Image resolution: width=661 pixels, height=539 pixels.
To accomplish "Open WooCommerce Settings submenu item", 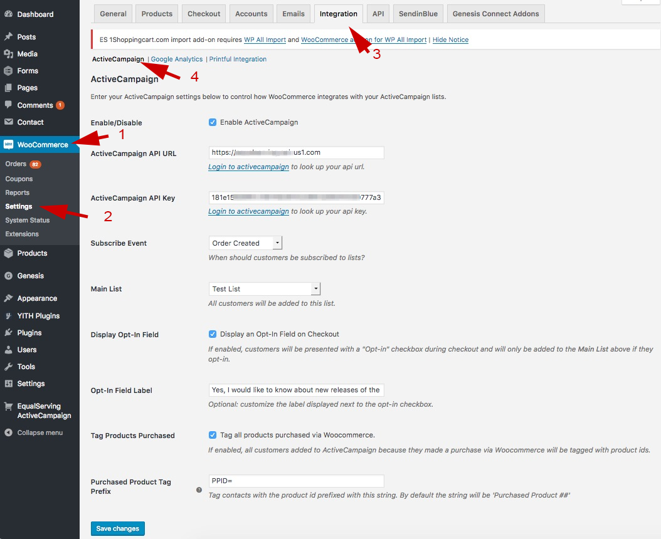I will click(x=19, y=206).
